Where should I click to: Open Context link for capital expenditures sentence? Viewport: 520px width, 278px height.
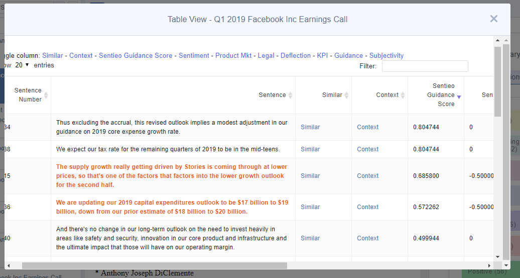pyautogui.click(x=367, y=207)
